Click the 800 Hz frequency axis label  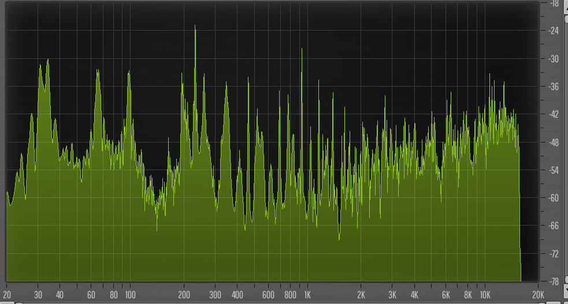pos(291,295)
